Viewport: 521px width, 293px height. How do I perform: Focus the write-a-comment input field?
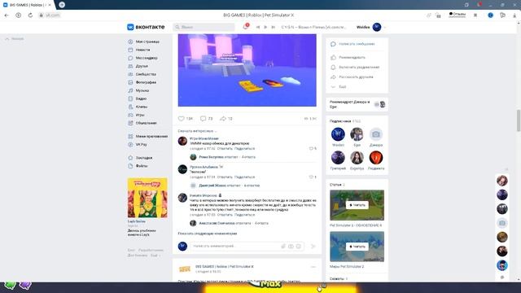pos(236,246)
